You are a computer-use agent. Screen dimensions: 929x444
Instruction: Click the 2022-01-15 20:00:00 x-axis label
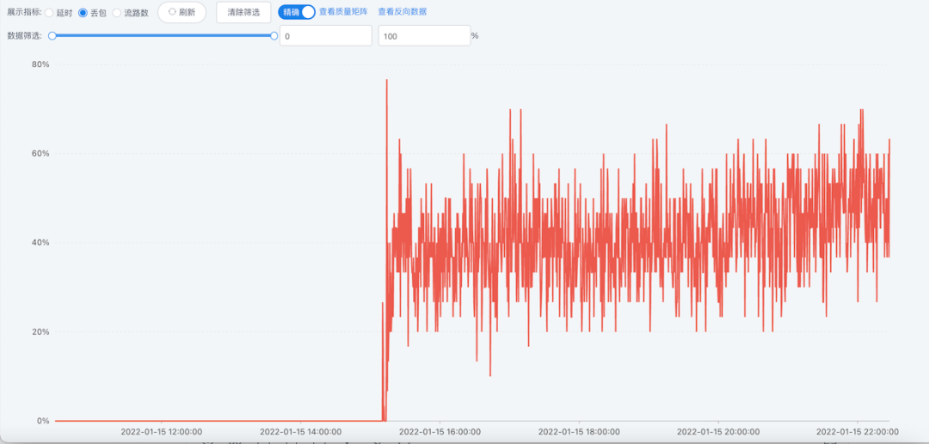(718, 432)
